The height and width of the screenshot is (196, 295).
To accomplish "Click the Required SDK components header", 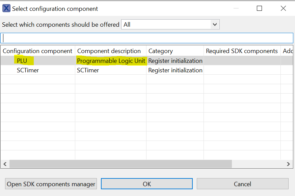I will (x=242, y=51).
